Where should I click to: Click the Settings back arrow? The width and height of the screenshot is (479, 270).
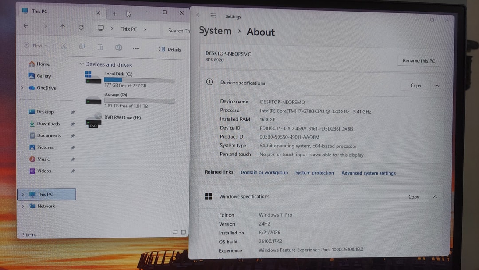199,15
